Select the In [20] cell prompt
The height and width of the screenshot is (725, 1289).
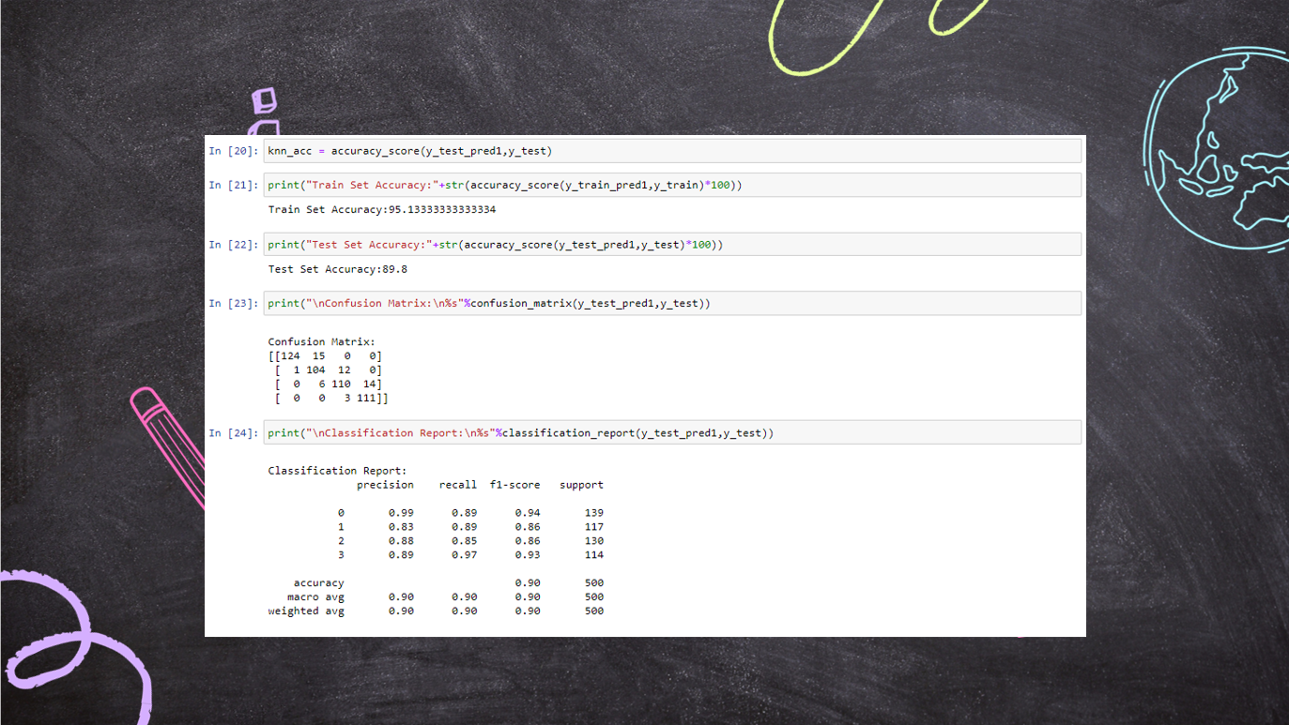click(x=234, y=151)
